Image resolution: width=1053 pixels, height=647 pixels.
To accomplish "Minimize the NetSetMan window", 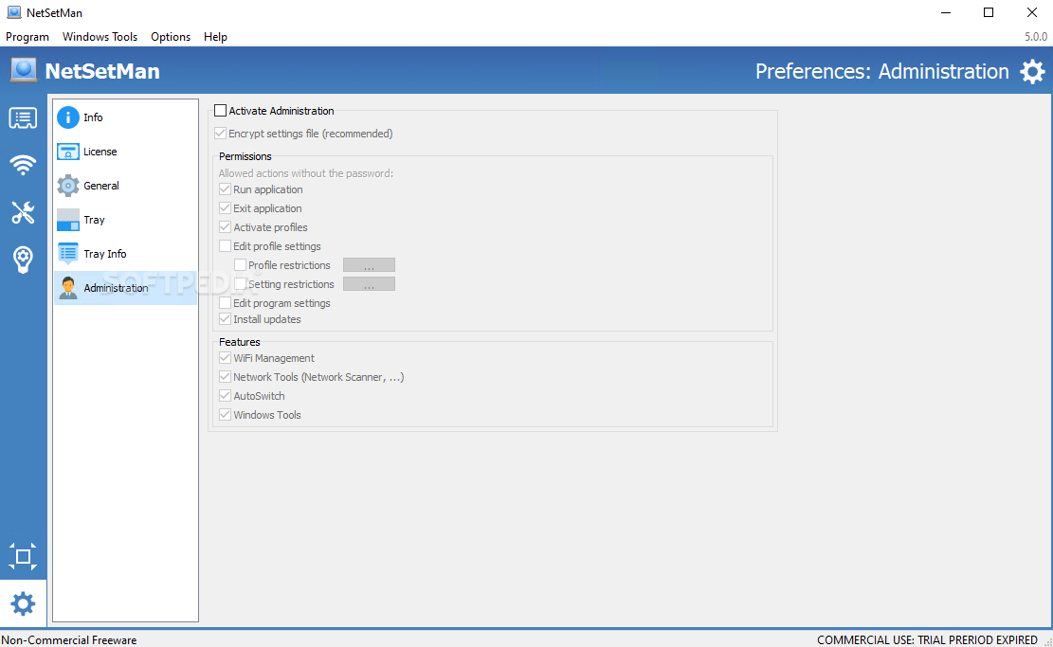I will click(946, 12).
